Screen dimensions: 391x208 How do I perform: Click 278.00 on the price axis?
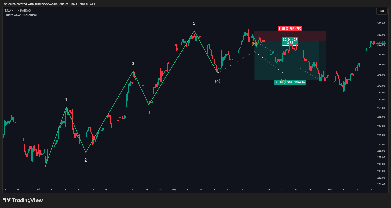381,75
